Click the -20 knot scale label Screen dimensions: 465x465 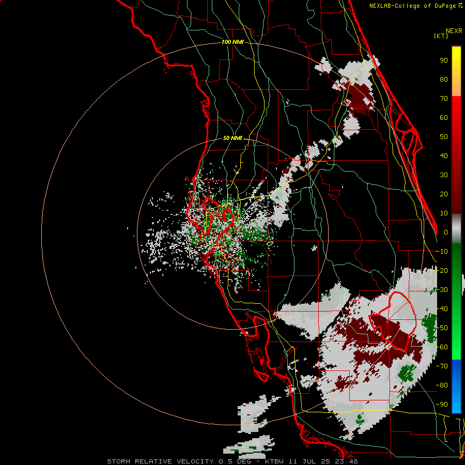coord(442,270)
